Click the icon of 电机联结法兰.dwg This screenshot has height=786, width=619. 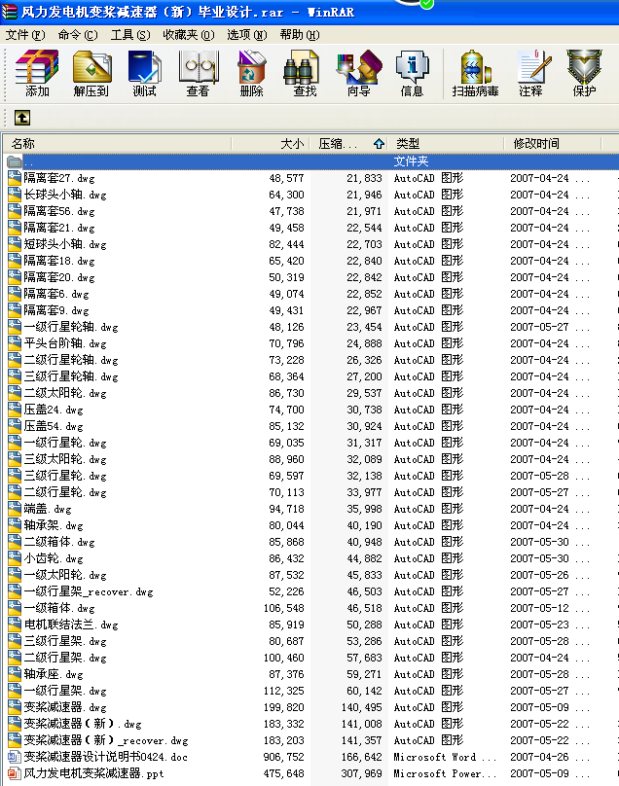[15, 625]
